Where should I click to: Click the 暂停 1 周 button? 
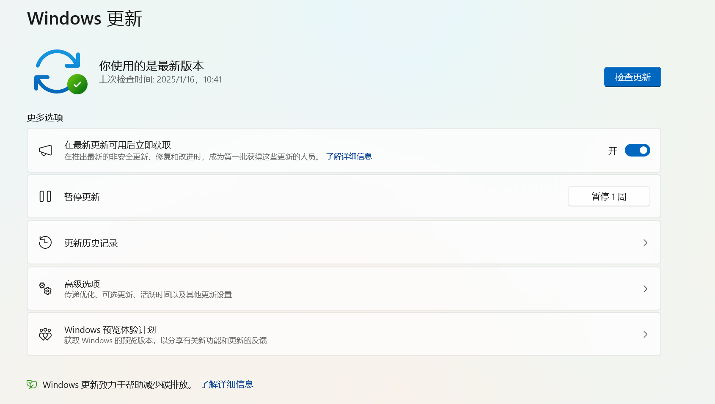609,196
